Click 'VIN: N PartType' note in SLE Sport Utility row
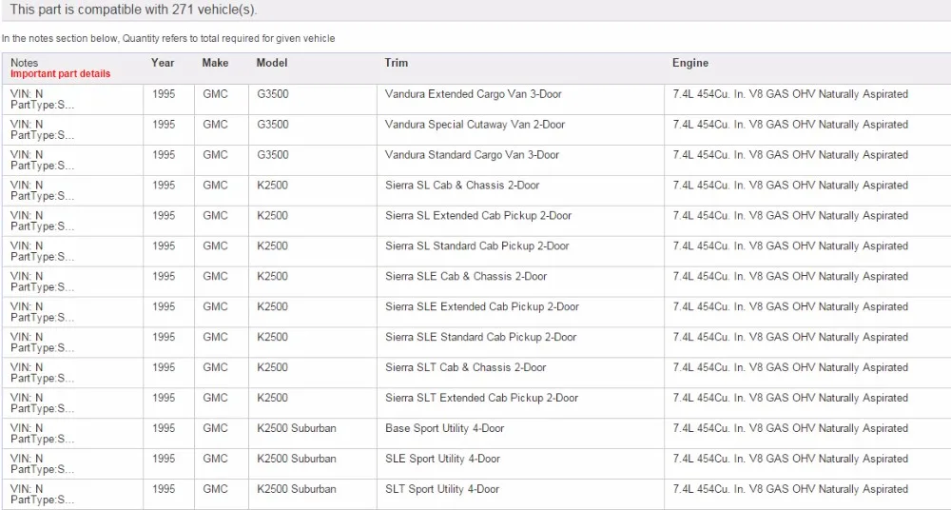 pos(42,464)
